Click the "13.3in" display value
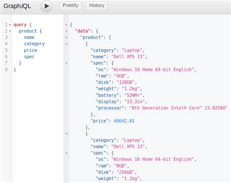 point(135,102)
